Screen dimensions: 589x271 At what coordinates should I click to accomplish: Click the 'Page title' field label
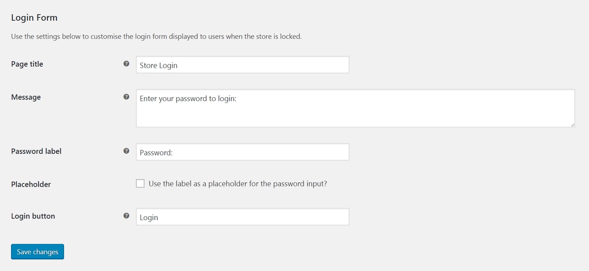(x=27, y=64)
